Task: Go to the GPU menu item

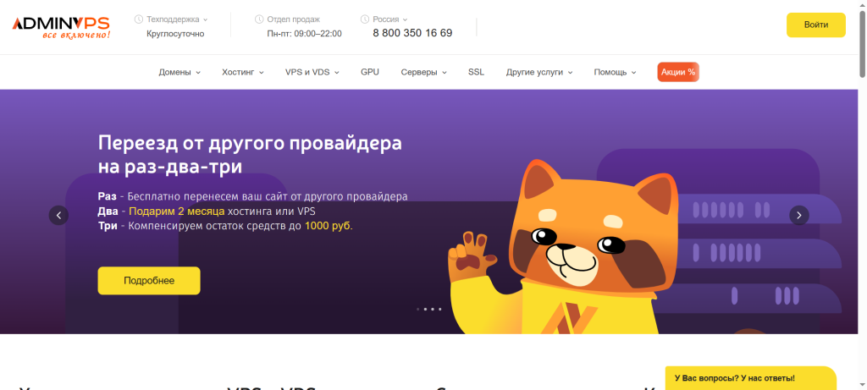Action: [x=370, y=73]
